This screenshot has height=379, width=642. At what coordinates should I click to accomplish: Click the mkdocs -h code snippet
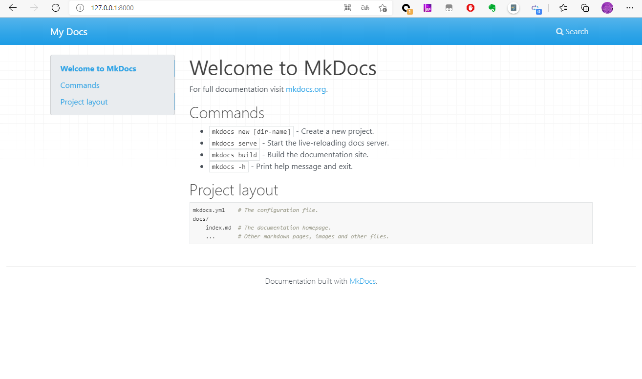(x=229, y=167)
